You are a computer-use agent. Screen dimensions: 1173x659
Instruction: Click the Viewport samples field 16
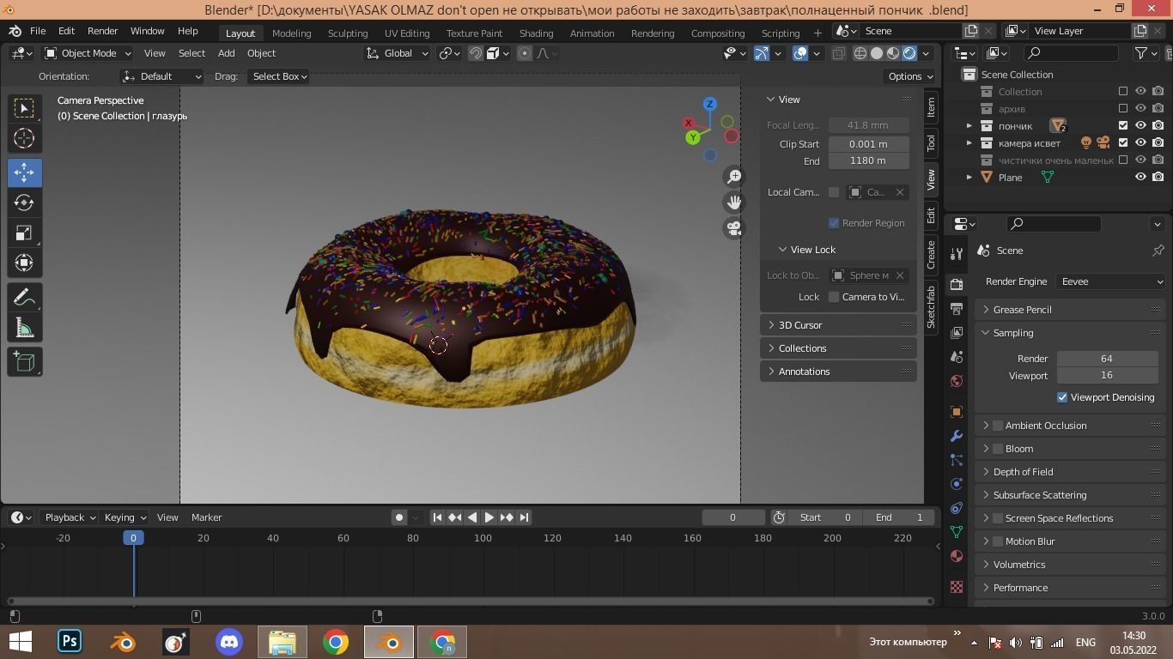coord(1107,375)
